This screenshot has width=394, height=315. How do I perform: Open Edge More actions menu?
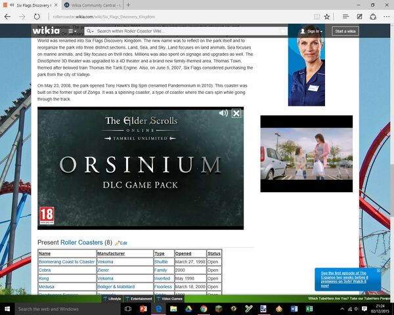pyautogui.click(x=387, y=16)
